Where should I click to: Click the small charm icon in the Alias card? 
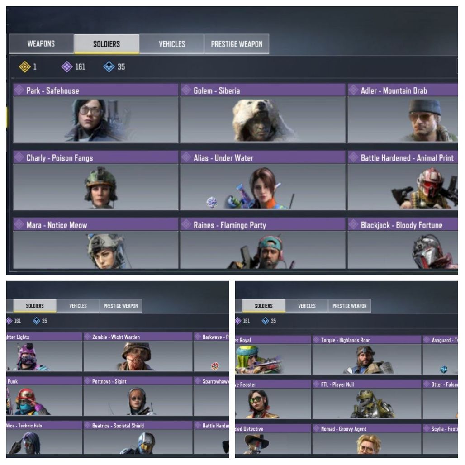pyautogui.click(x=212, y=202)
